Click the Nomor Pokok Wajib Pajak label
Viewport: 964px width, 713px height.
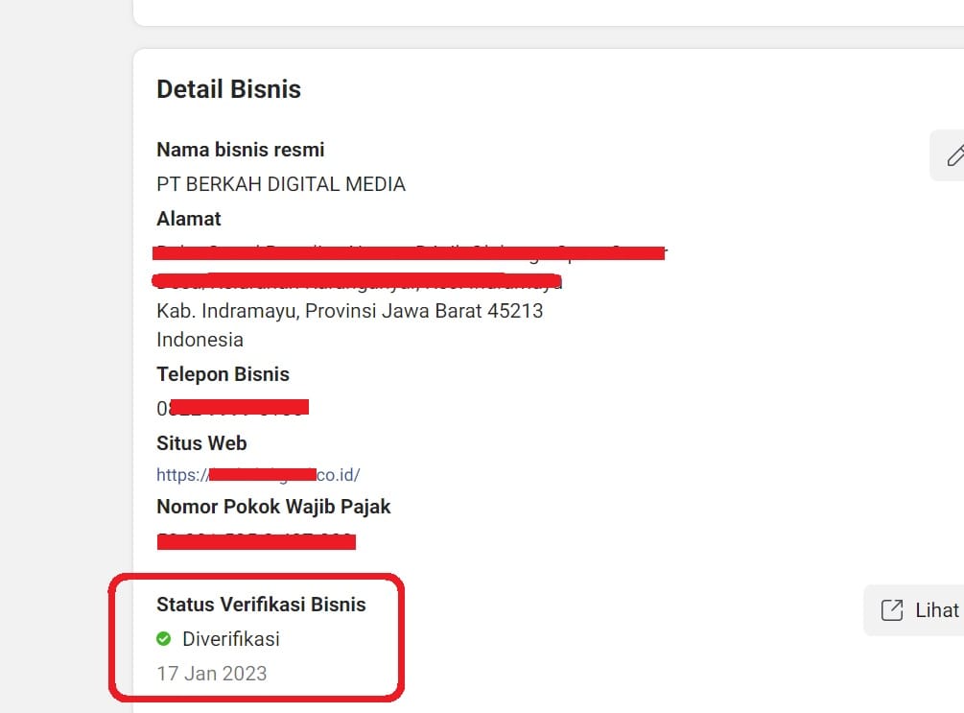(x=273, y=506)
